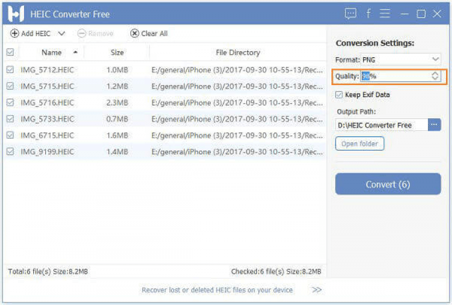This screenshot has height=305, width=452.
Task: Click the Output Path text field
Action: [381, 125]
